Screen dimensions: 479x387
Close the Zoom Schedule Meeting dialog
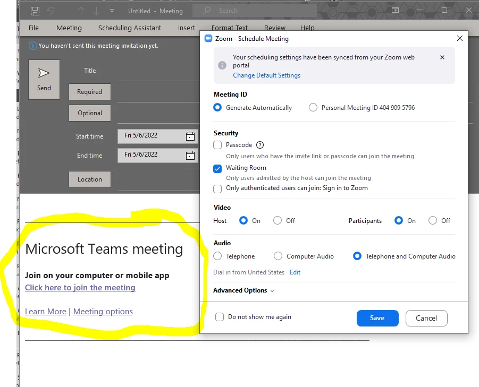coord(459,38)
